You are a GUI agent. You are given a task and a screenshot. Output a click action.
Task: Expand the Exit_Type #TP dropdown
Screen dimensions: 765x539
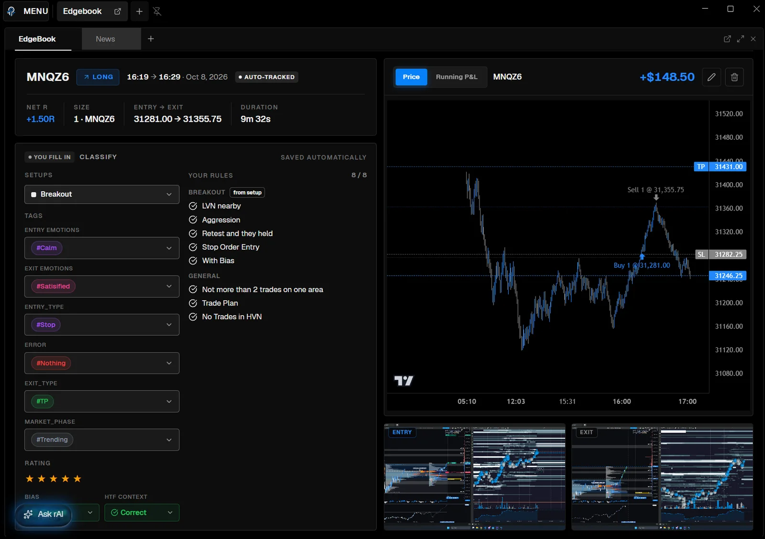tap(102, 401)
